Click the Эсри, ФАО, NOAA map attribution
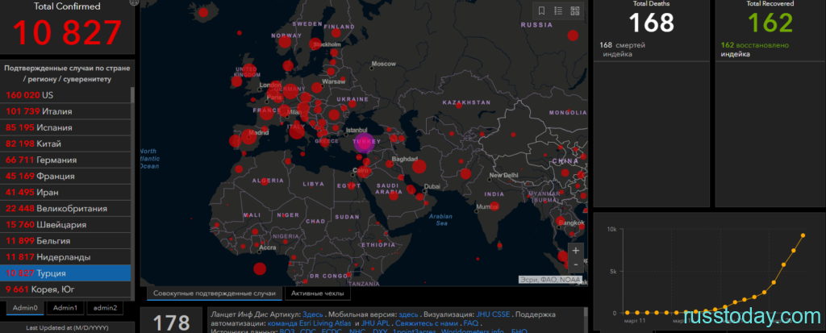The height and width of the screenshot is (333, 826). pyautogui.click(x=550, y=280)
